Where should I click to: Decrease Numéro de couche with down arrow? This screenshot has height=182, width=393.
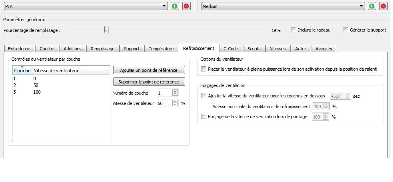(175, 95)
